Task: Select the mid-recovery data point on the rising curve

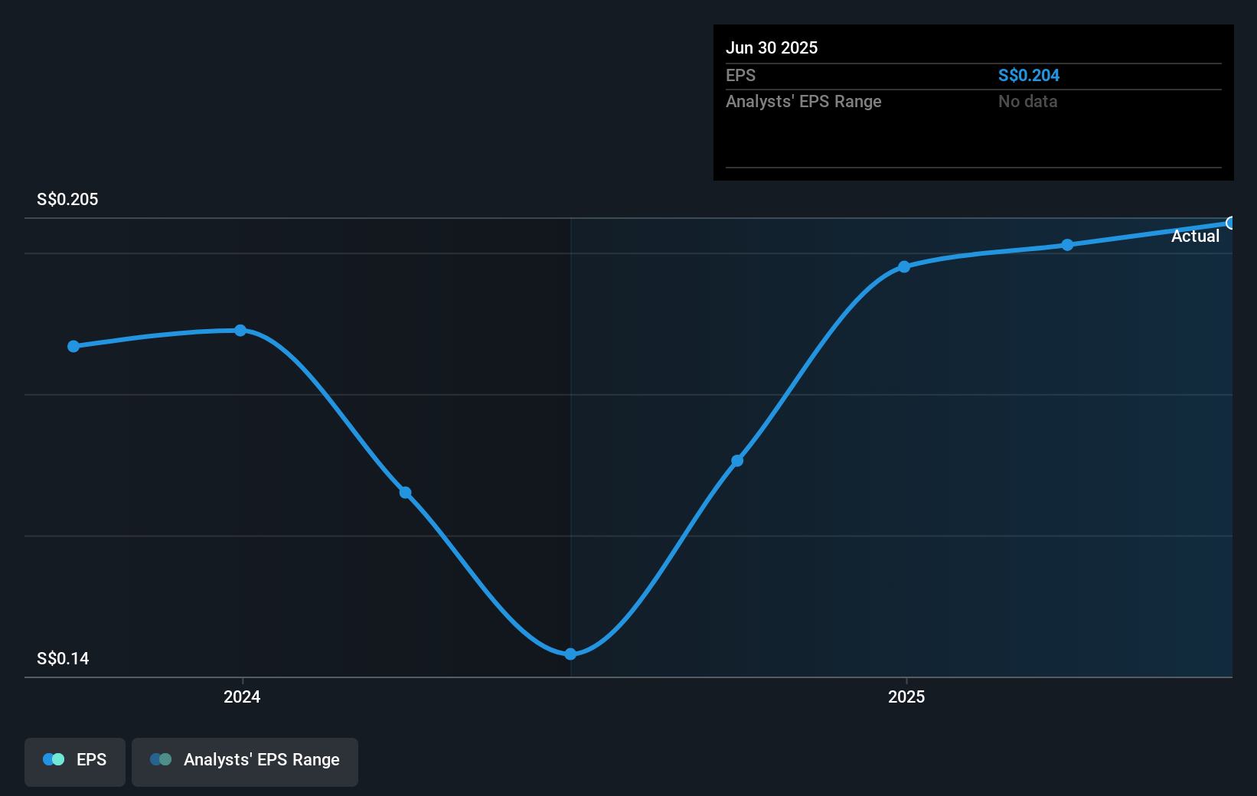Action: (737, 460)
